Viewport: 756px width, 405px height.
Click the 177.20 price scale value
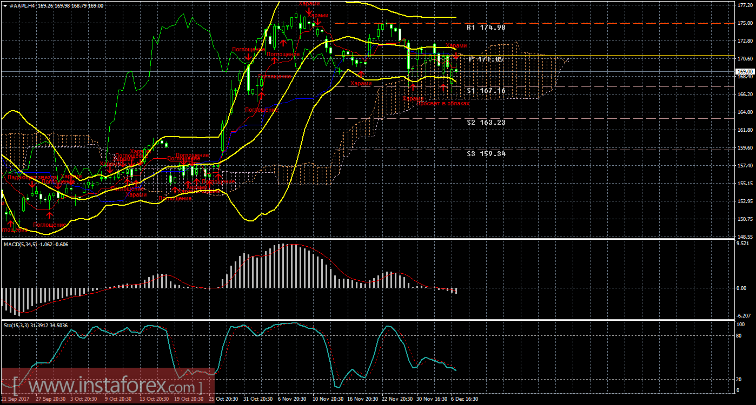point(744,5)
